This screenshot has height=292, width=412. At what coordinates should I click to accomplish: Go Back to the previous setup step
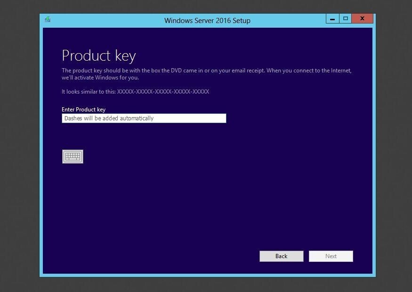click(282, 256)
